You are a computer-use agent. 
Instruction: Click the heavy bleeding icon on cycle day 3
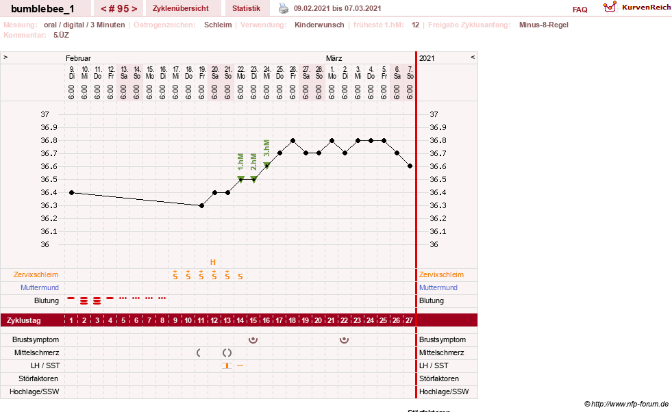97,300
